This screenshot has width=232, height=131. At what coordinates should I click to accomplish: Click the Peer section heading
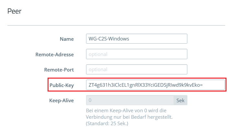pyautogui.click(x=14, y=11)
